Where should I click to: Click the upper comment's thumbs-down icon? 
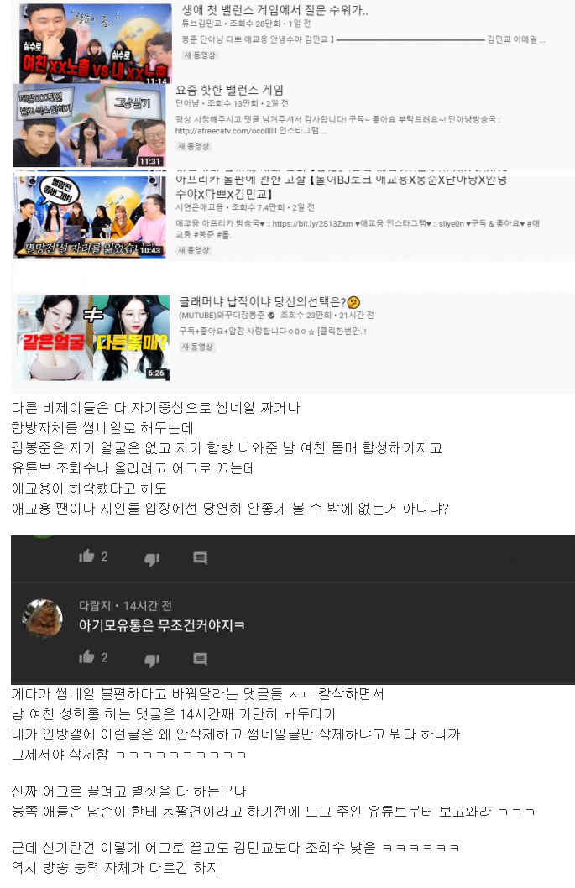coord(152,558)
